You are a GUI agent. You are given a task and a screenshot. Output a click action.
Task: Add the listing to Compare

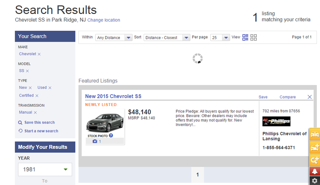click(x=288, y=97)
